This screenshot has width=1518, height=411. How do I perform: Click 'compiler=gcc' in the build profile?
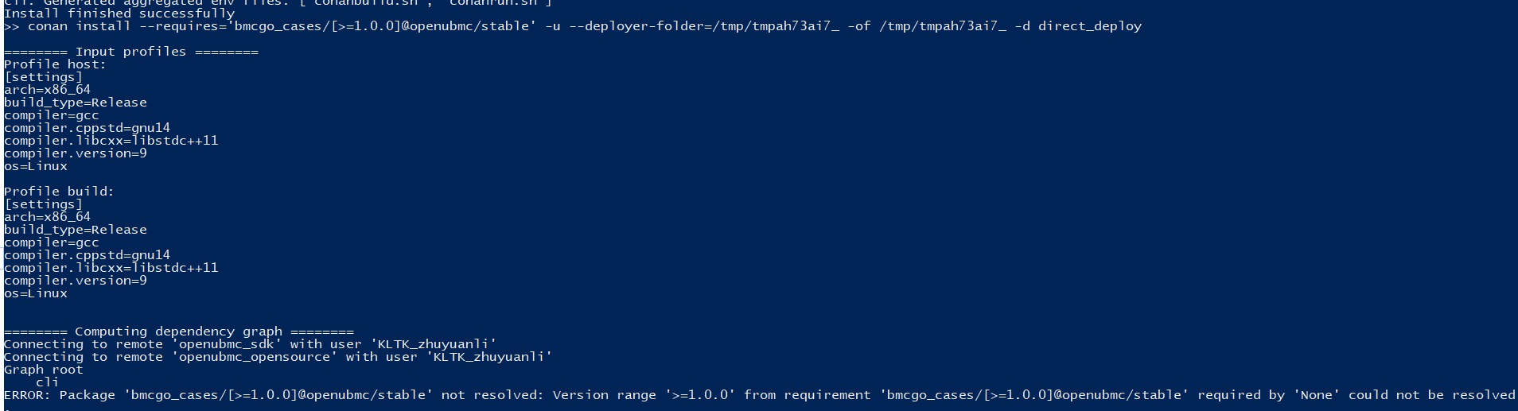point(52,242)
